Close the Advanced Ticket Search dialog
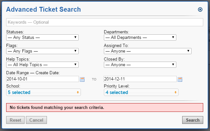This screenshot has width=210, height=131. coord(200,10)
